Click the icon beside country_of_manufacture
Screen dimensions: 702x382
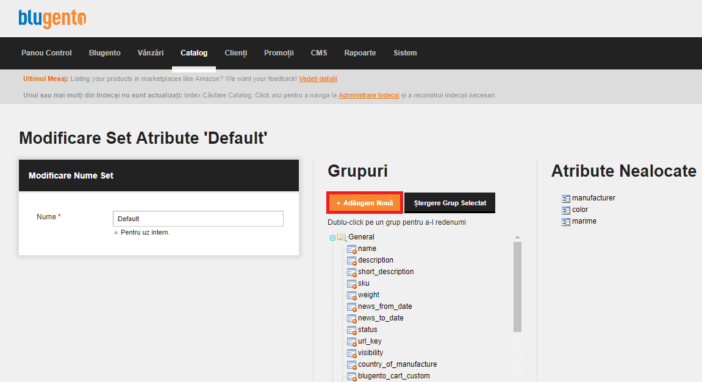pyautogui.click(x=352, y=366)
